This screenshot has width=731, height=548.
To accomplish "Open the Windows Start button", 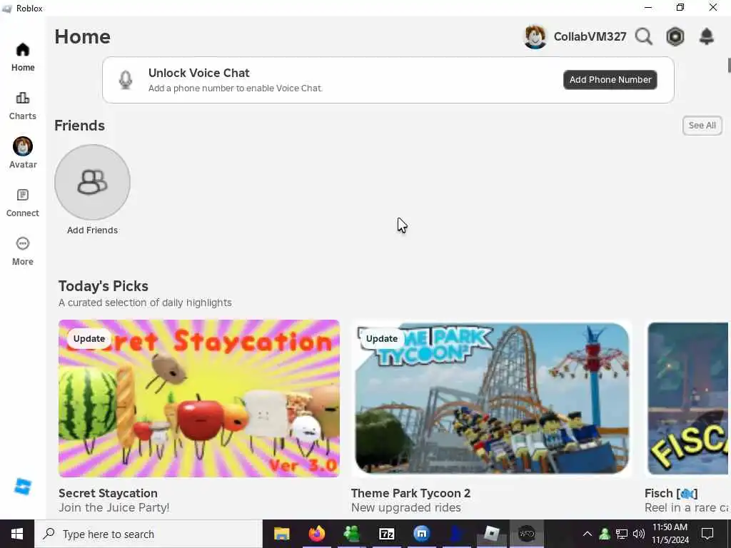I will pyautogui.click(x=17, y=534).
